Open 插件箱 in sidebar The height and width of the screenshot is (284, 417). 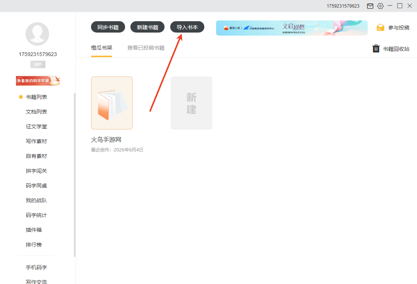coord(34,230)
